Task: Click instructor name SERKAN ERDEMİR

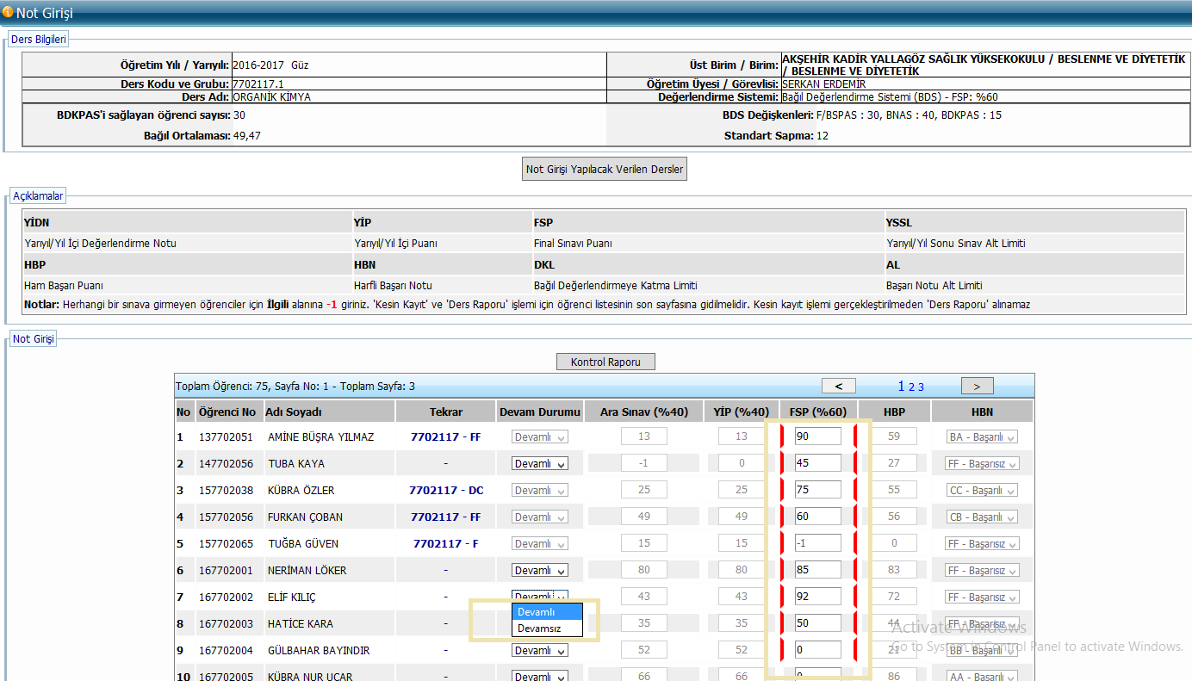Action: [824, 84]
